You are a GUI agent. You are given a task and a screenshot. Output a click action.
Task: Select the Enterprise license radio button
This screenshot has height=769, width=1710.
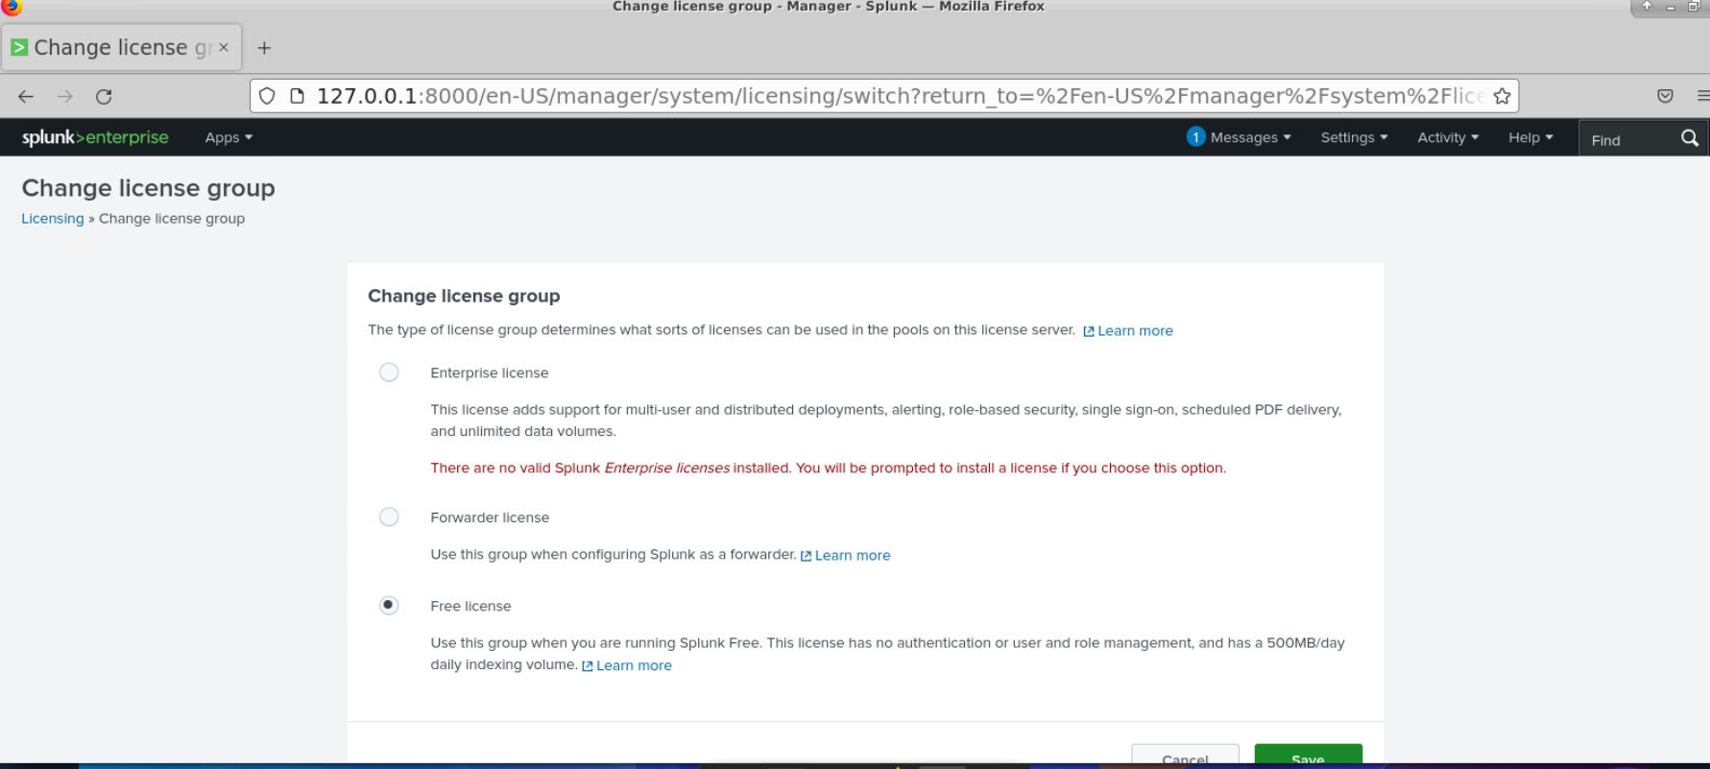point(389,372)
